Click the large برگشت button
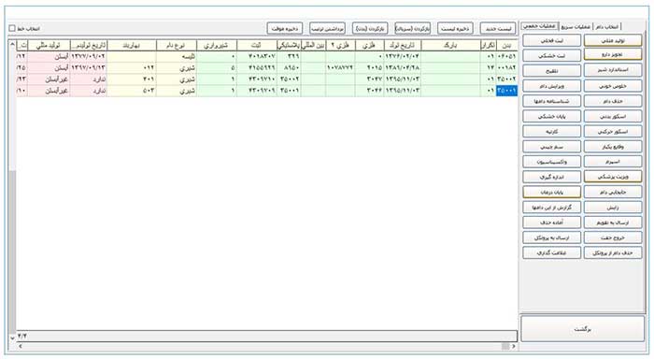Image resolution: width=654 pixels, height=359 pixels. pos(582,329)
